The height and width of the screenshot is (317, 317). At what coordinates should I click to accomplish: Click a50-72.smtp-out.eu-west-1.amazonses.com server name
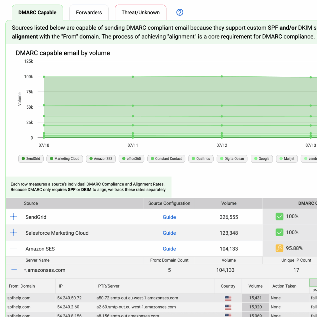(x=137, y=298)
